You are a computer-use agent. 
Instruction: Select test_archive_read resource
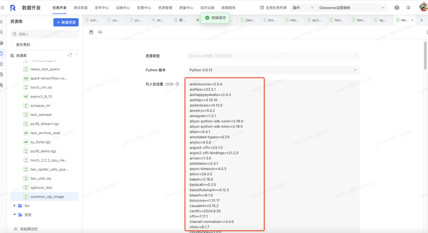[x=44, y=133]
